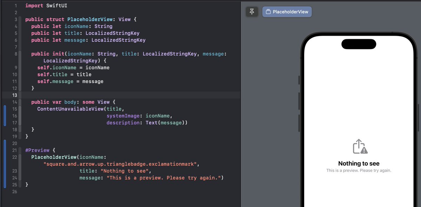The width and height of the screenshot is (421, 207).
Task: Click the 'Nothing to see' title in the preview
Action: click(x=359, y=163)
